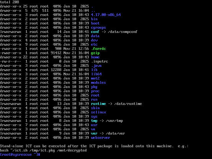Click the boot directory entry
This screenshot has width=212, height=159.
95,23
